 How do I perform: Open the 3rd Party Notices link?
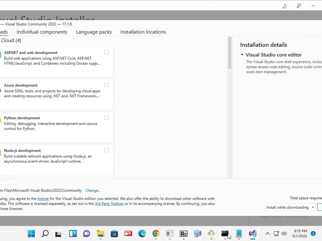[x=109, y=204]
